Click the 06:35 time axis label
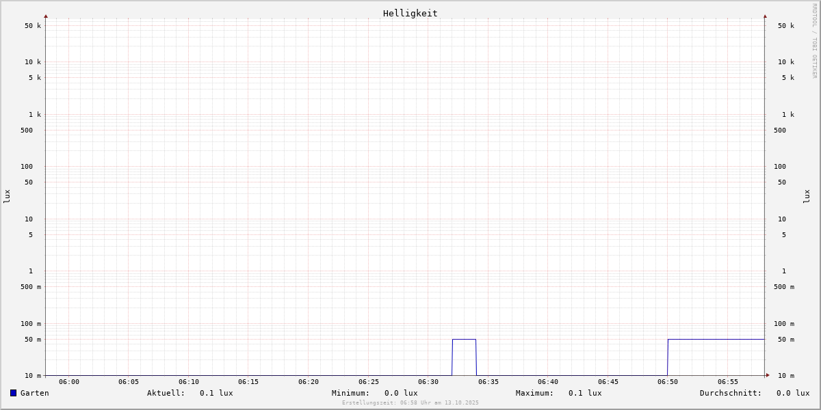The image size is (821, 410). tap(488, 382)
